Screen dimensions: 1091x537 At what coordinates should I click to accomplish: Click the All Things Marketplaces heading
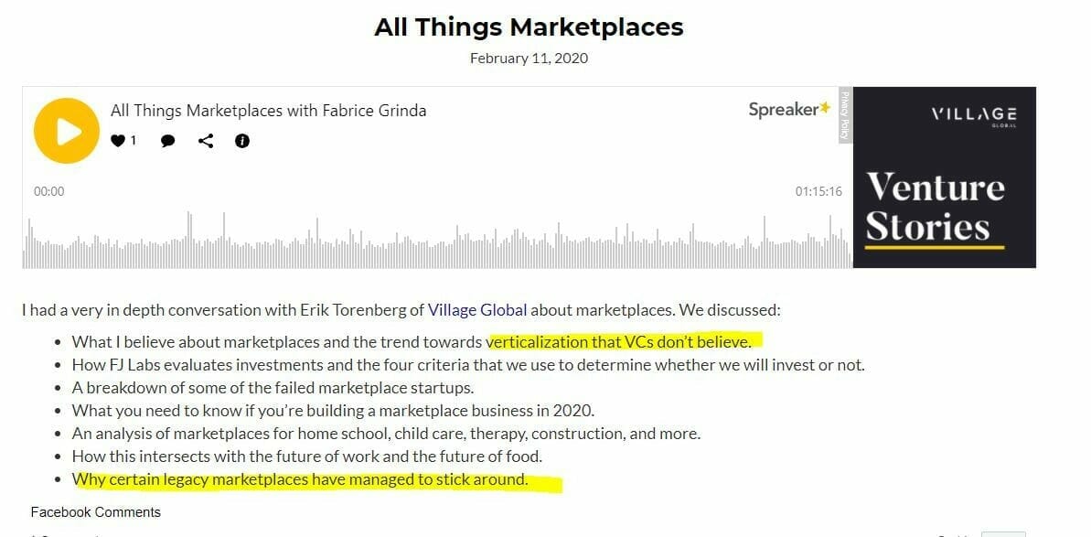click(x=529, y=27)
